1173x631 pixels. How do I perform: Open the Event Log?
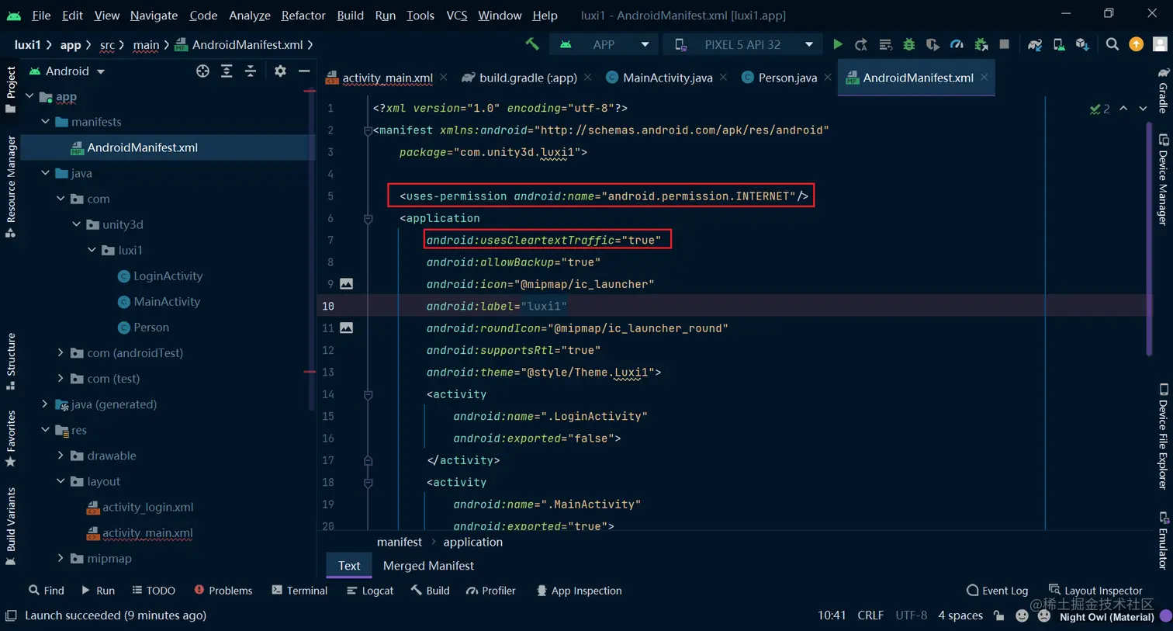(998, 591)
